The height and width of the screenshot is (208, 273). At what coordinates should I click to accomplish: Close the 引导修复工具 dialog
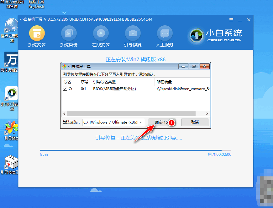click(x=205, y=66)
